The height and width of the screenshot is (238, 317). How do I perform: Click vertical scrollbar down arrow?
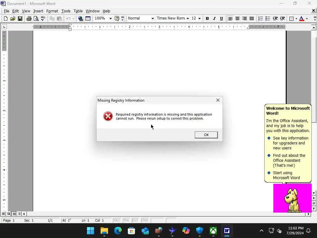[x=314, y=193]
